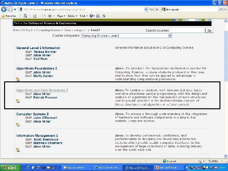Click the Print icon
The height and width of the screenshot is (171, 228).
point(50,16)
